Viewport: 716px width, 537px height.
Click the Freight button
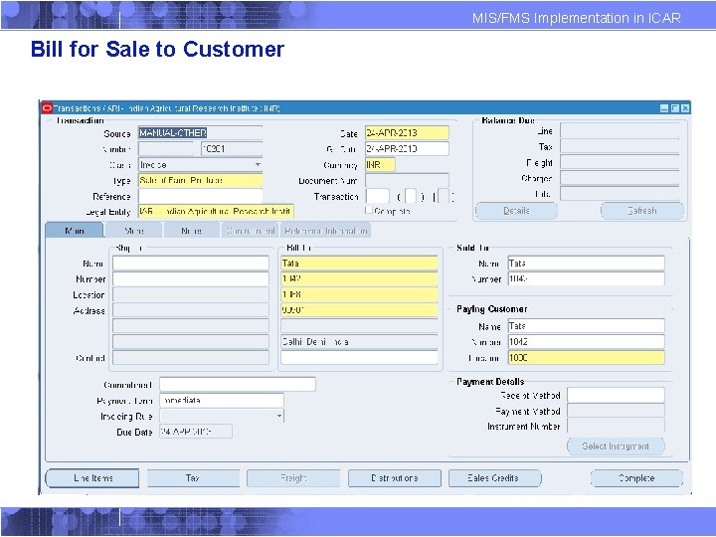coord(293,478)
